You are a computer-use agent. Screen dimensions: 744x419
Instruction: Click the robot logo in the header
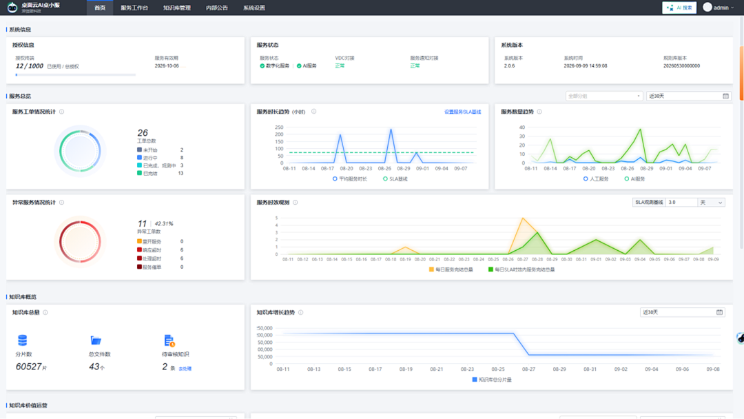(12, 8)
